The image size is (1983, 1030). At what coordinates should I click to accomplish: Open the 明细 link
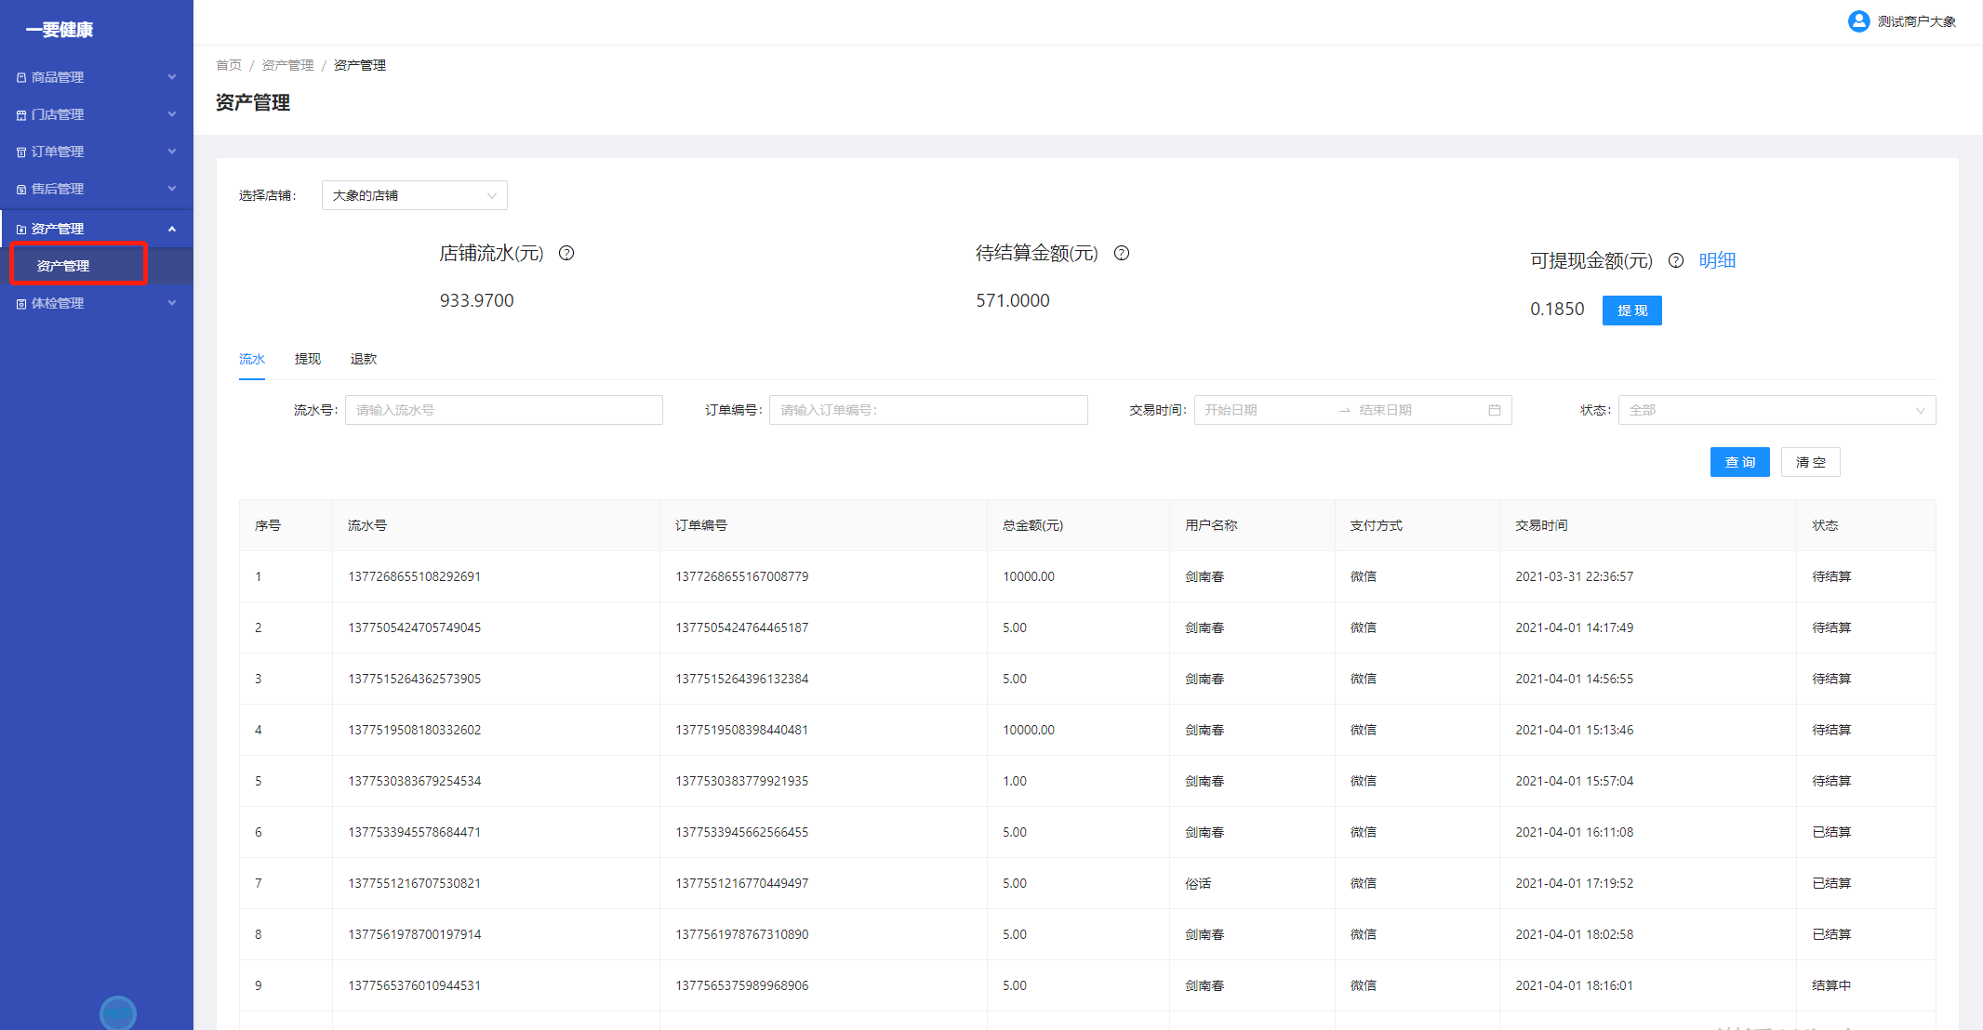(x=1717, y=260)
